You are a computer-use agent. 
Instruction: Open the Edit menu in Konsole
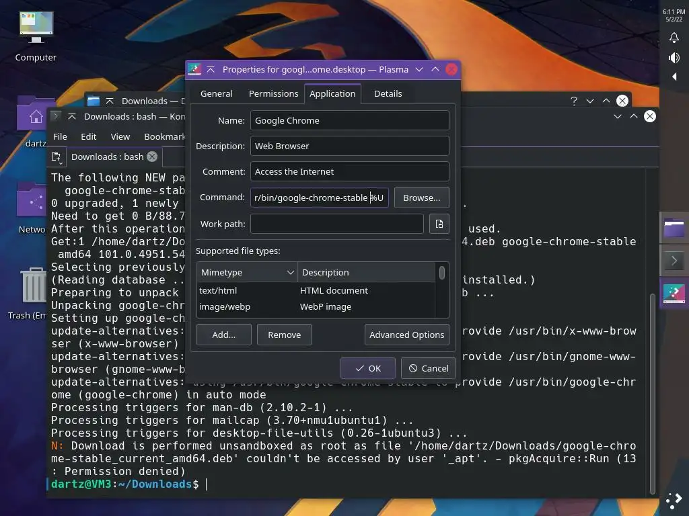pos(88,136)
